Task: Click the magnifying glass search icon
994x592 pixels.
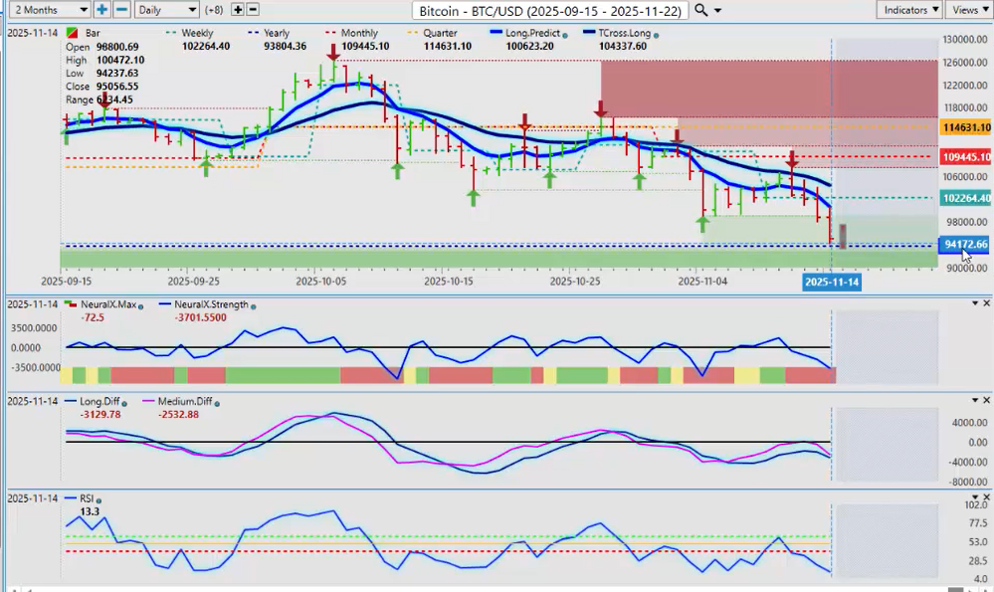Action: [x=700, y=10]
